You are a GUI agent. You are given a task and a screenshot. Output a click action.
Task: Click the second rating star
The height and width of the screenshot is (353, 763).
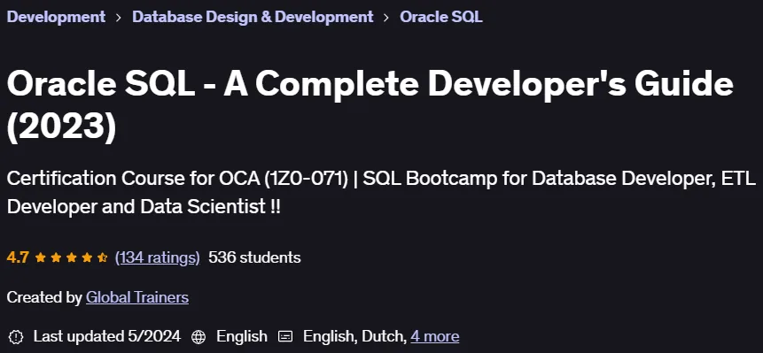click(x=56, y=257)
